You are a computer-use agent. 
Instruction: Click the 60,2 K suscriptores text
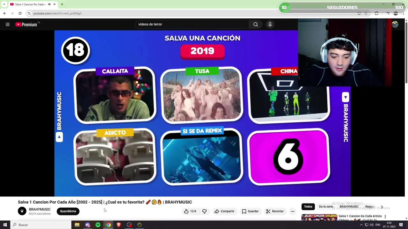[x=40, y=214]
